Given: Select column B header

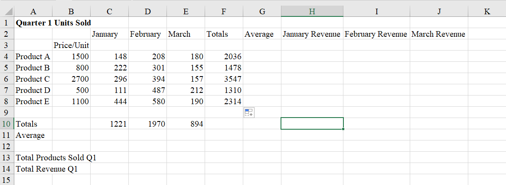Looking at the screenshot, I should coord(71,12).
